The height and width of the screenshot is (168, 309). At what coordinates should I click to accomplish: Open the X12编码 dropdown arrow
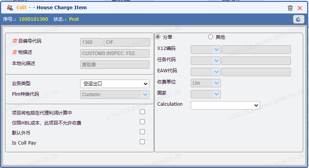(217, 50)
